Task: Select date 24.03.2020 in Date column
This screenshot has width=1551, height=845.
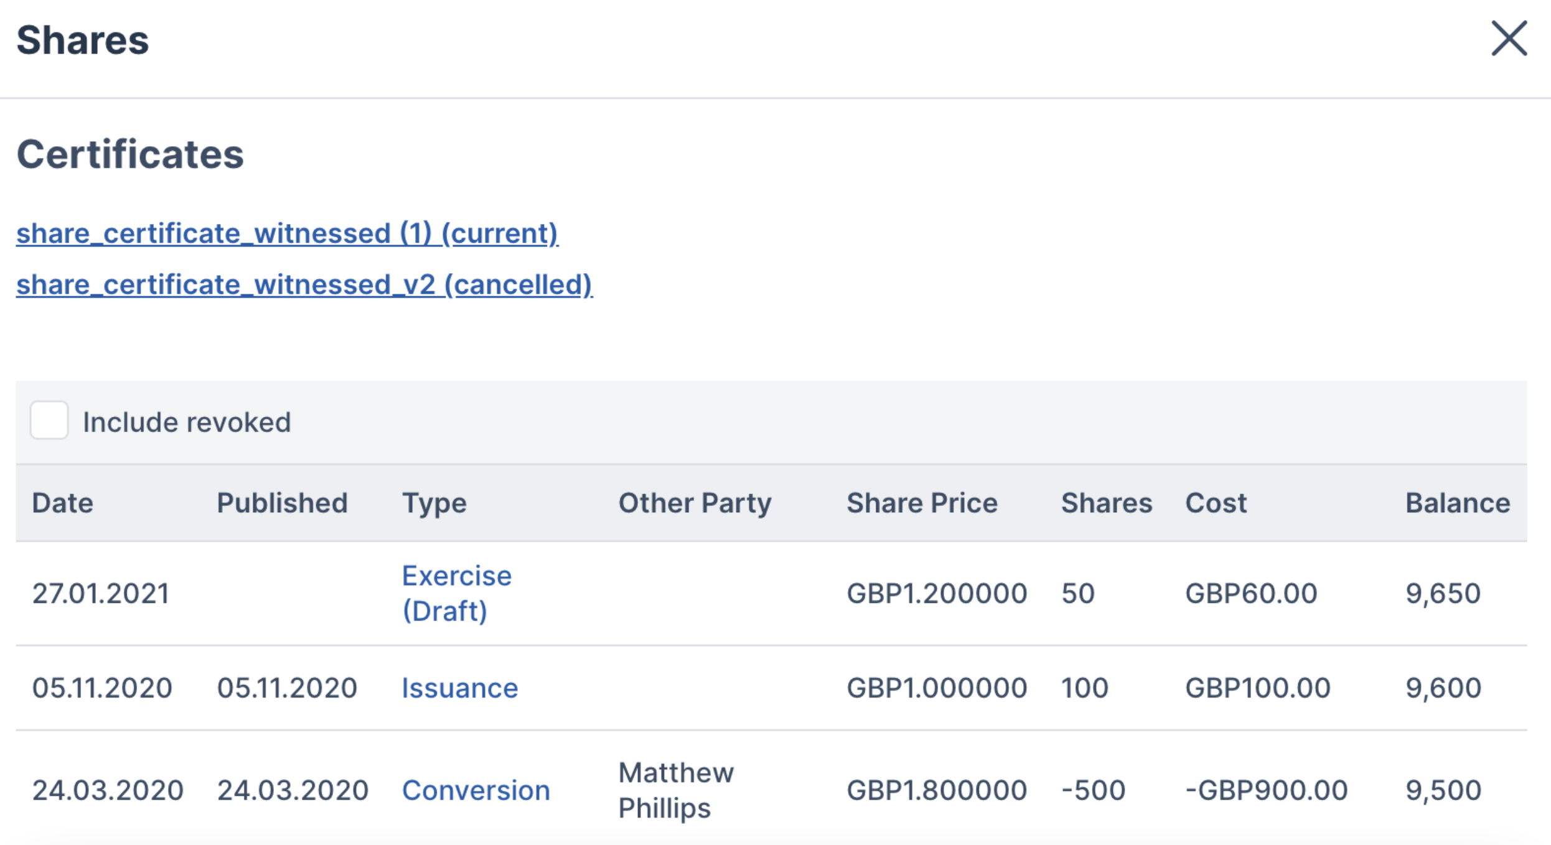Action: point(108,790)
